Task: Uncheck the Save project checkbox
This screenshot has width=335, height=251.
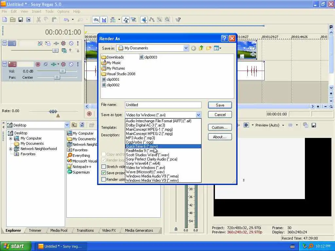Action: (x=104, y=173)
